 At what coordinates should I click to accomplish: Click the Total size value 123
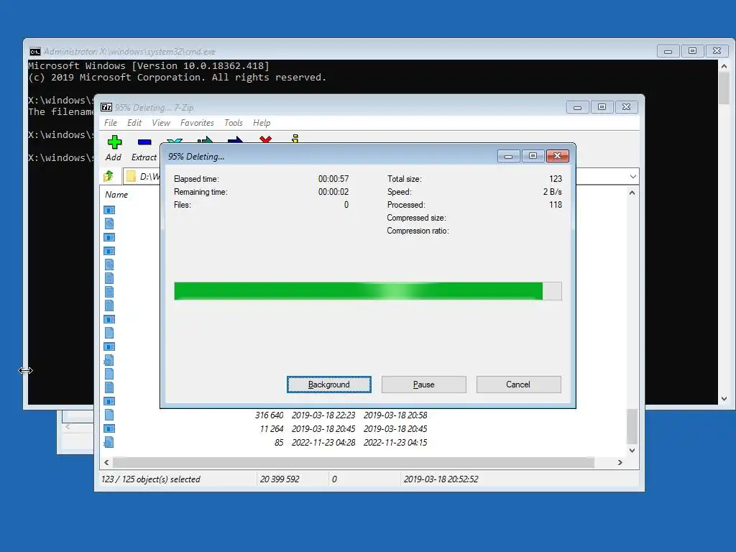tap(556, 179)
